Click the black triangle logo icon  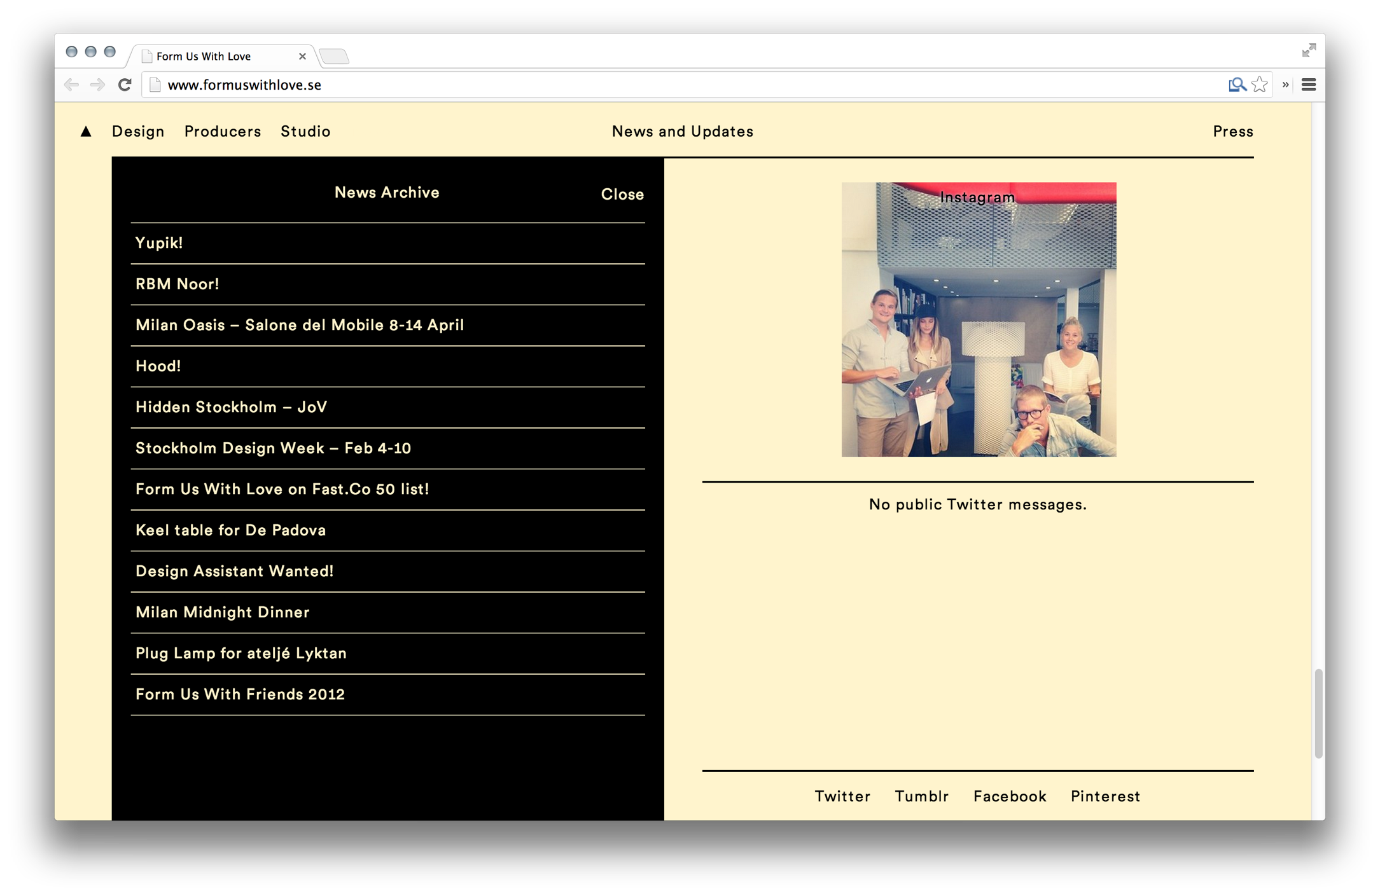(86, 132)
